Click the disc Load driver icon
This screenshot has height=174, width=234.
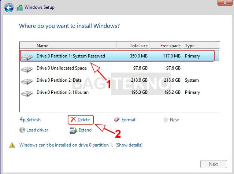[x=22, y=130]
